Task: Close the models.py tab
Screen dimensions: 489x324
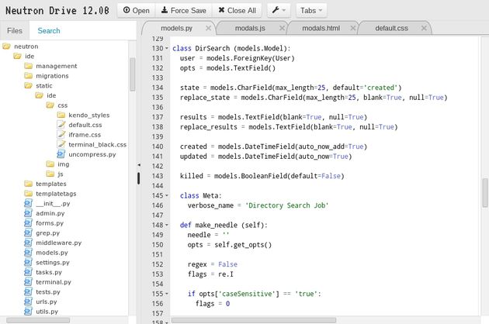Action: [x=208, y=28]
